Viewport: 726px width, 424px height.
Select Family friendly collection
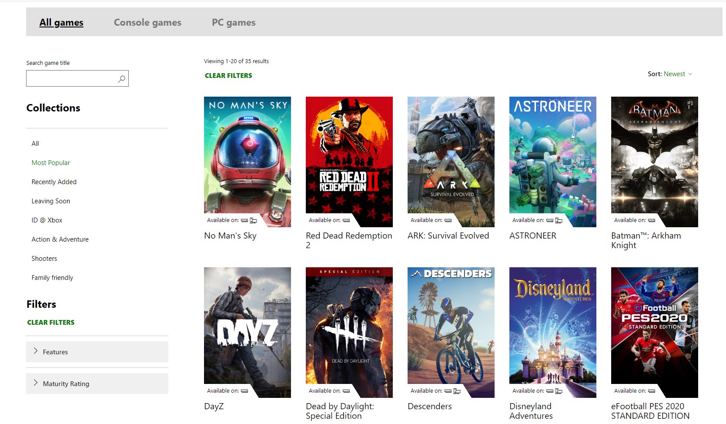pos(52,278)
